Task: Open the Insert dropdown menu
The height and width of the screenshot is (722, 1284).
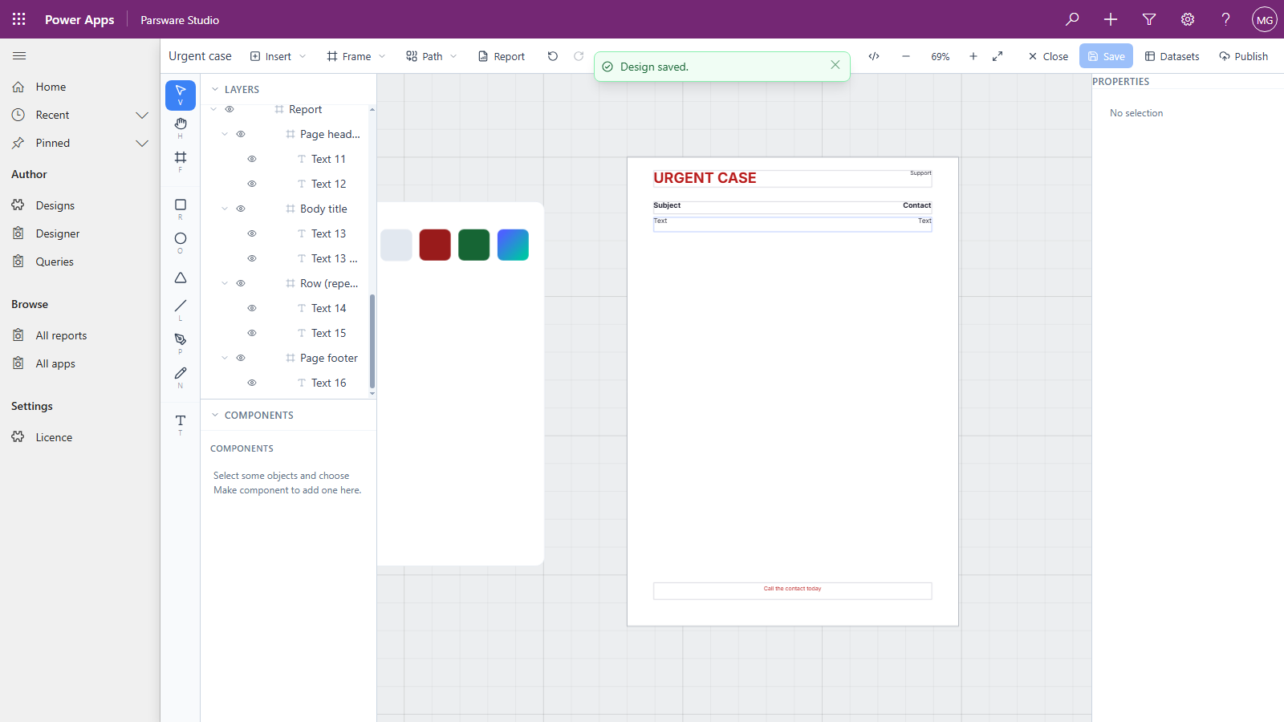Action: (278, 56)
